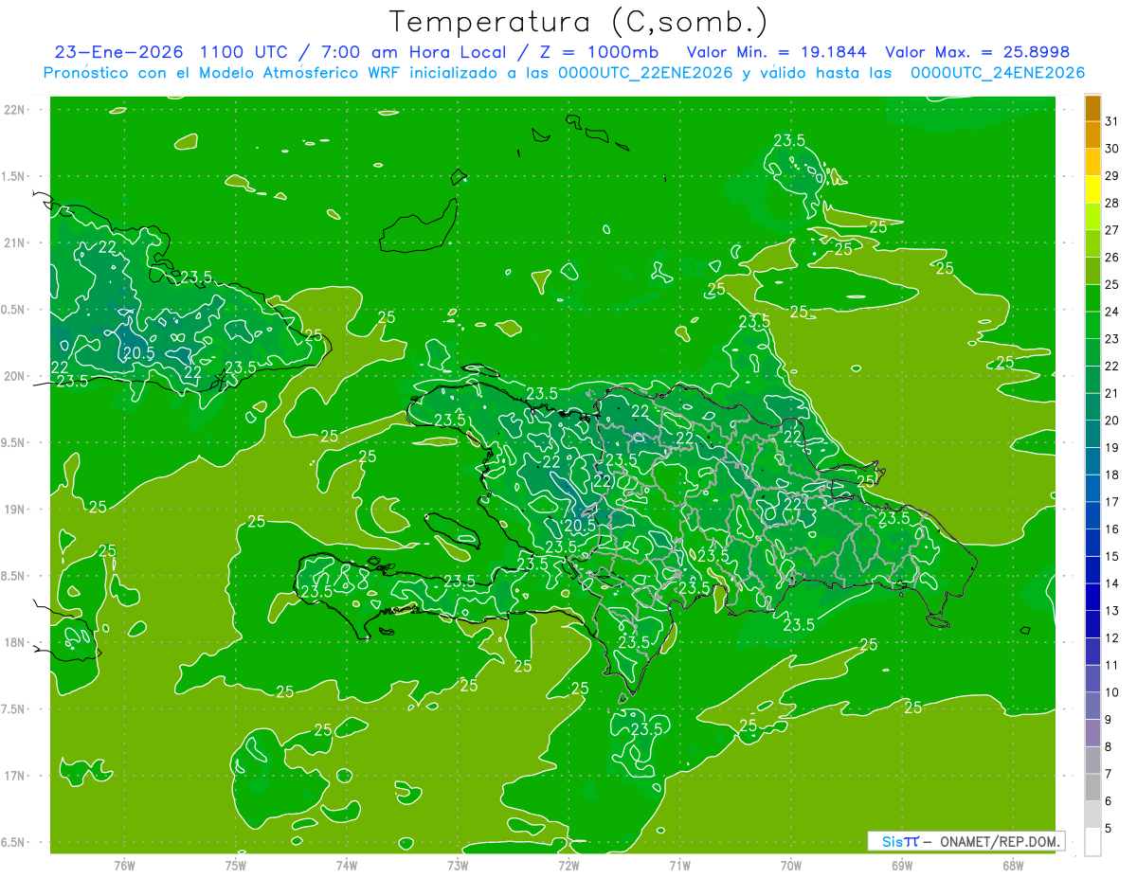Click the white bottom color scale swatch

click(x=1092, y=841)
